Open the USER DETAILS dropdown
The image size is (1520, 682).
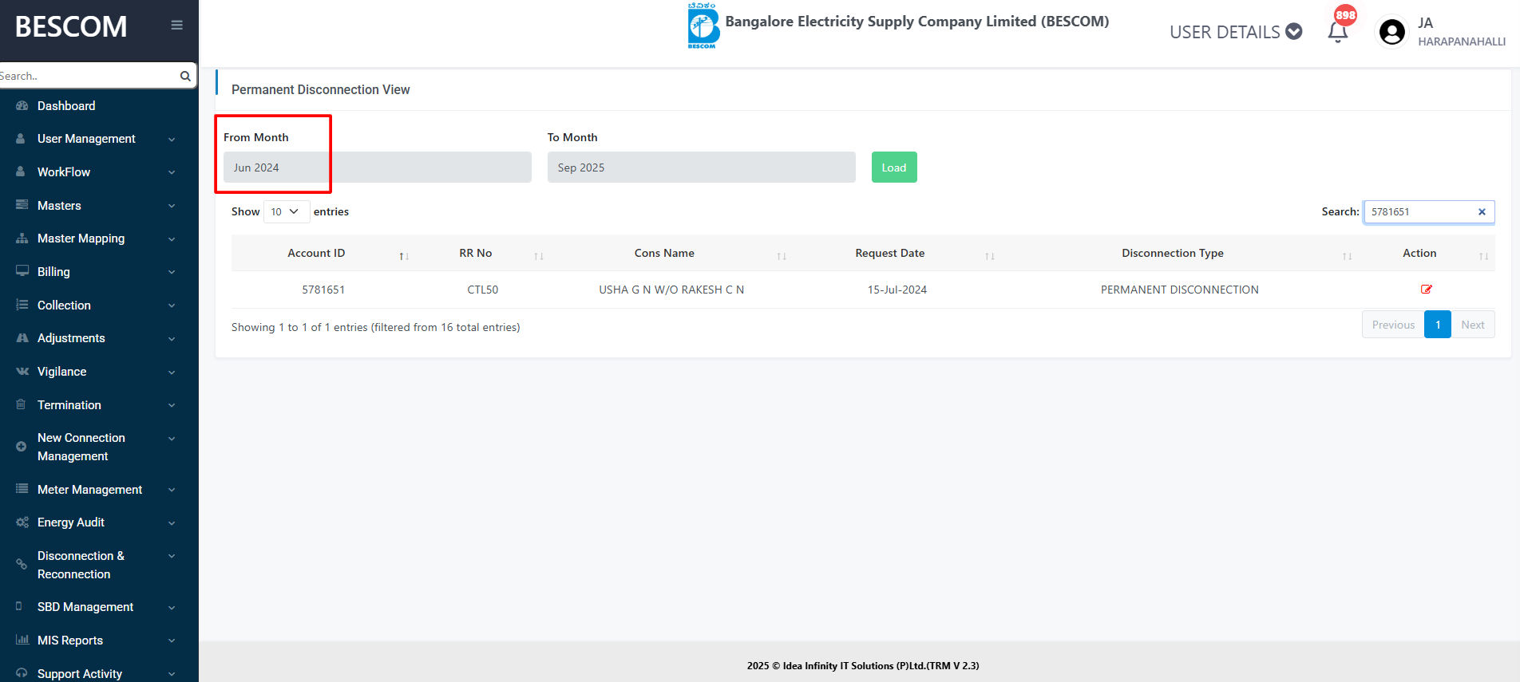1236,32
